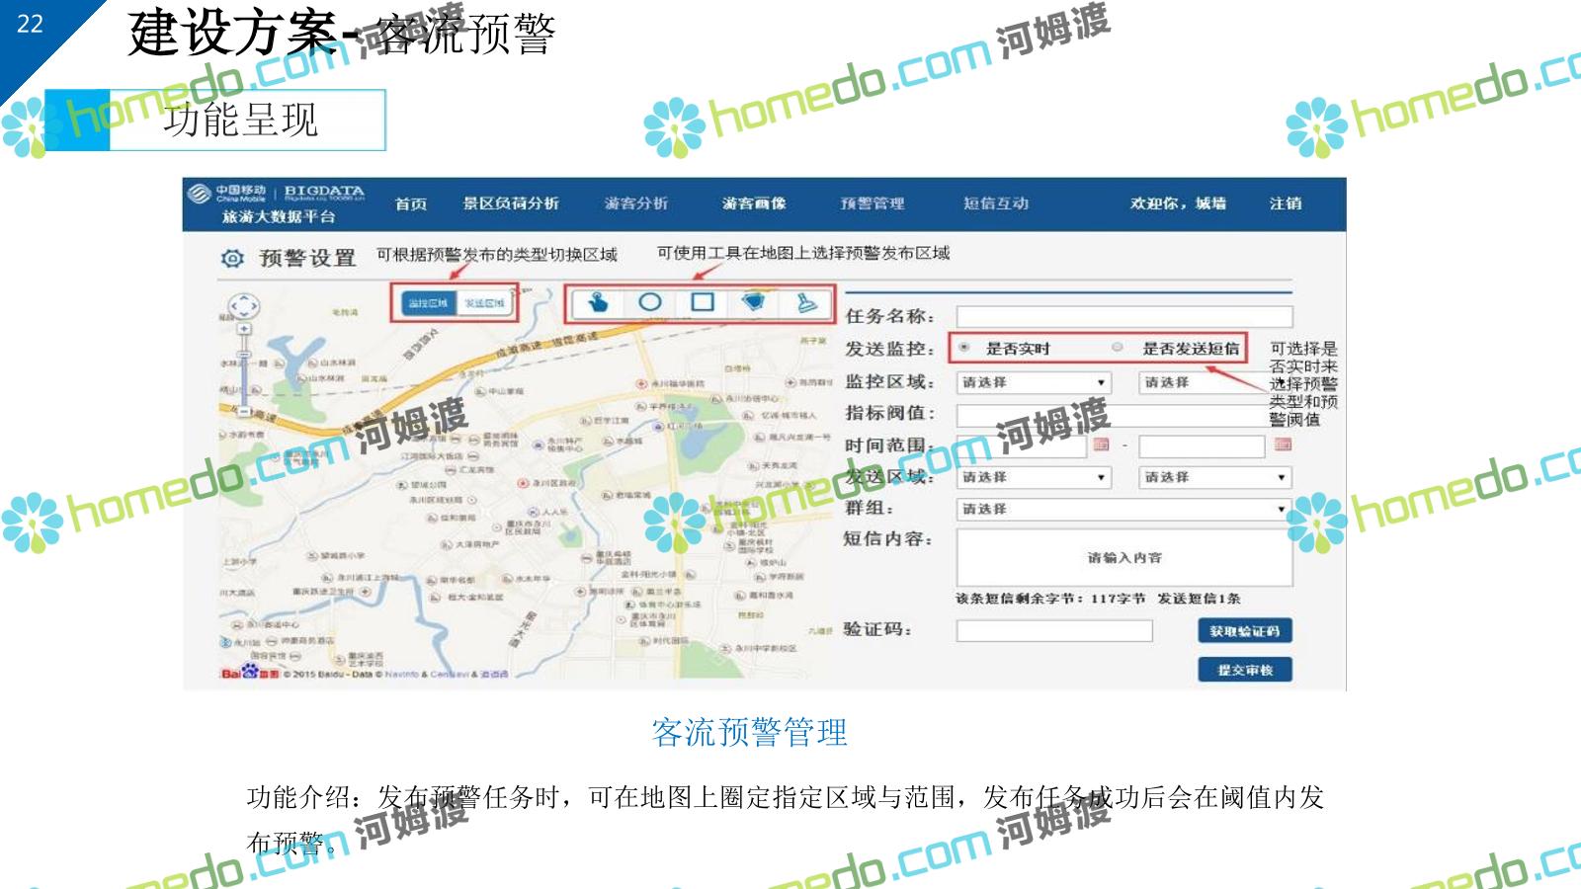This screenshot has height=889, width=1581.
Task: Expand the first 监控区域 dropdown
Action: 1035,382
